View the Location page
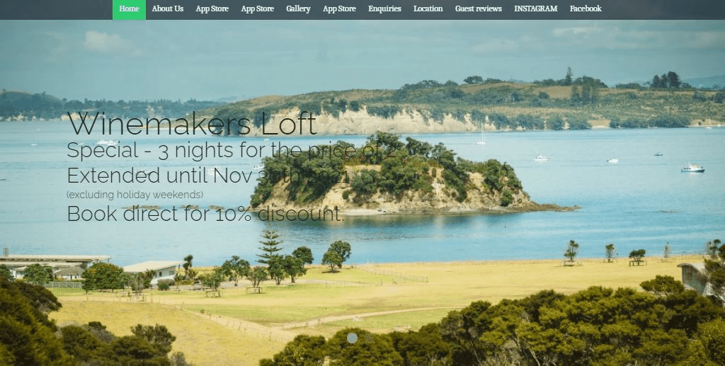Image resolution: width=725 pixels, height=366 pixels. pyautogui.click(x=428, y=8)
